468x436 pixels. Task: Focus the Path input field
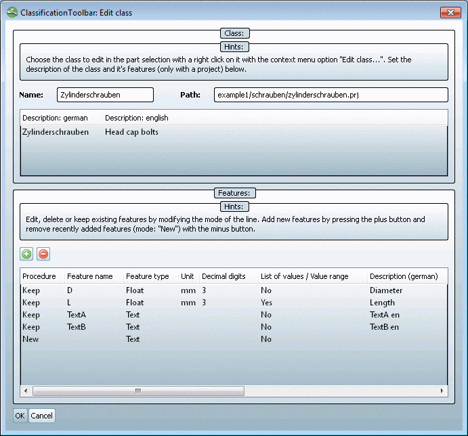point(331,95)
